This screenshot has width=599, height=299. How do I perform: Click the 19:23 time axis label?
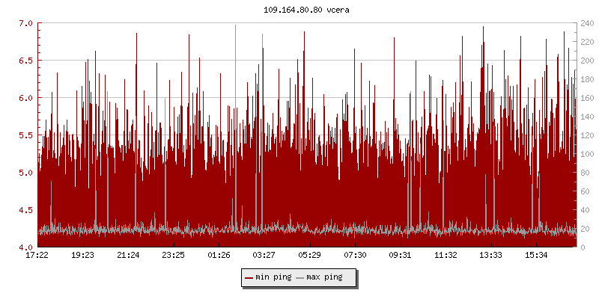(82, 256)
